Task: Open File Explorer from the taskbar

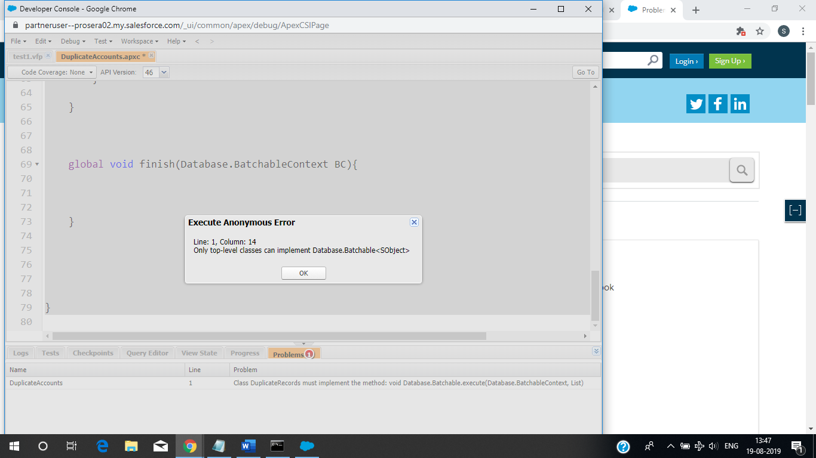Action: coord(131,446)
